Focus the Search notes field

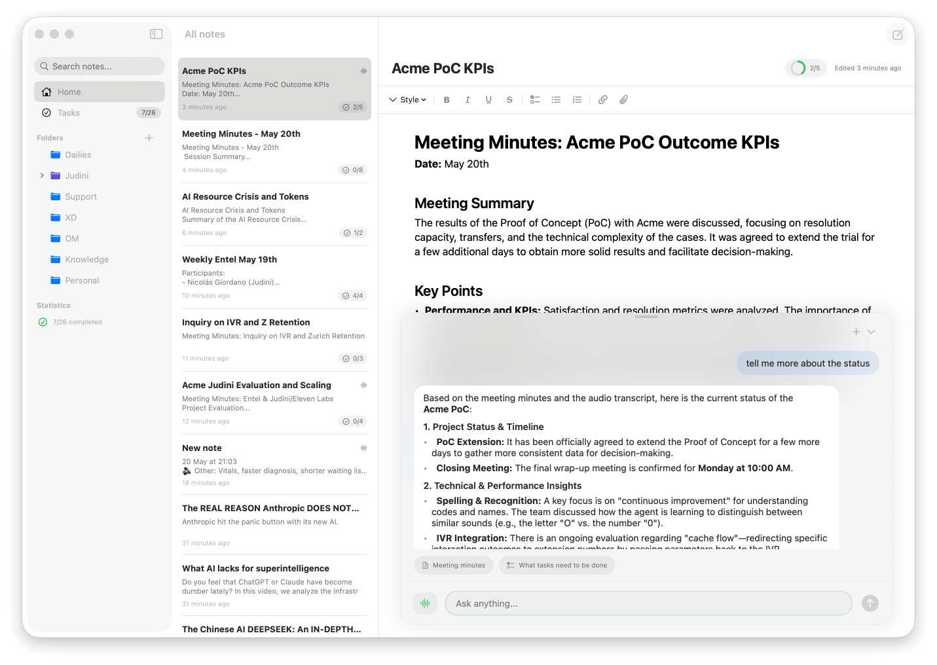[100, 66]
